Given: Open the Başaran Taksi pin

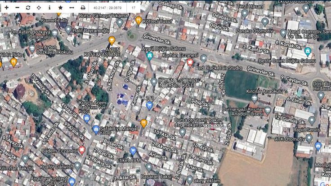Looking at the screenshot, I should (149, 168).
